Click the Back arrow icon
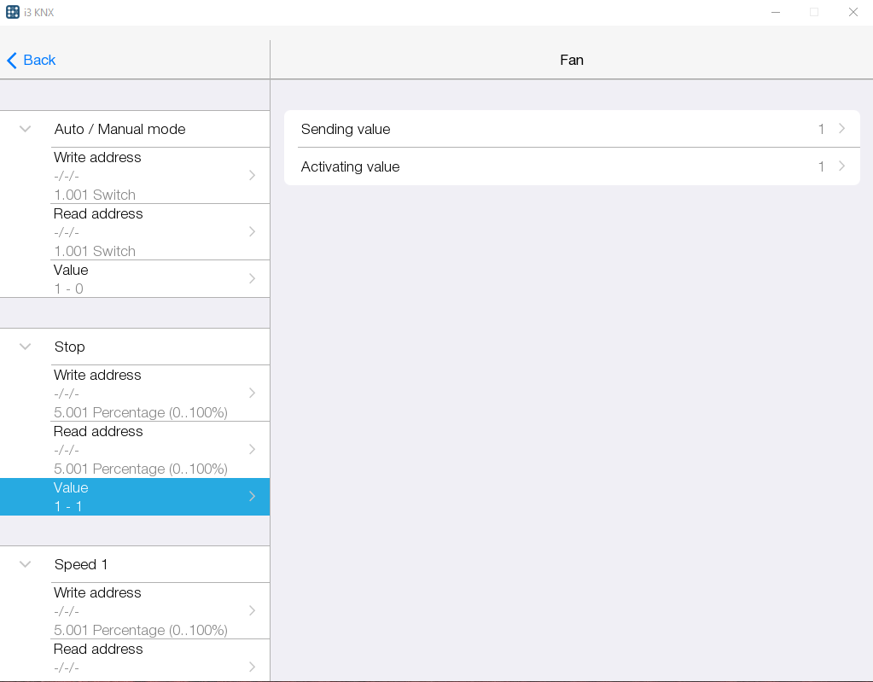Image resolution: width=873 pixels, height=682 pixels. pos(12,61)
